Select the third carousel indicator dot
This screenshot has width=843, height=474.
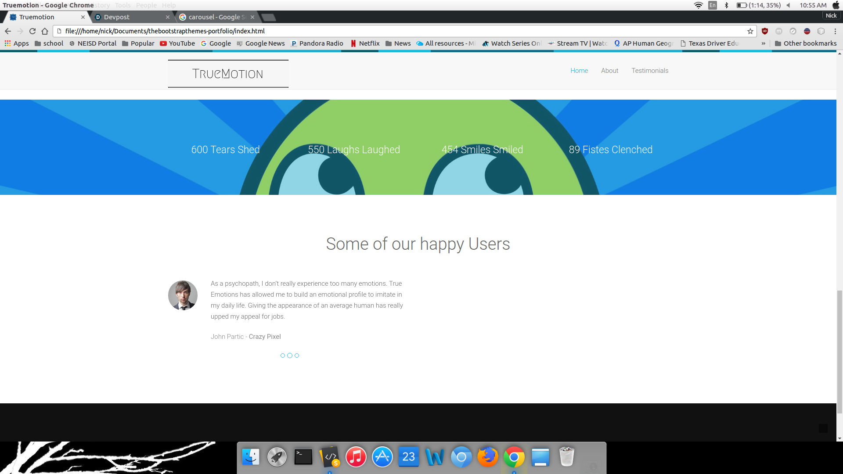pyautogui.click(x=297, y=355)
